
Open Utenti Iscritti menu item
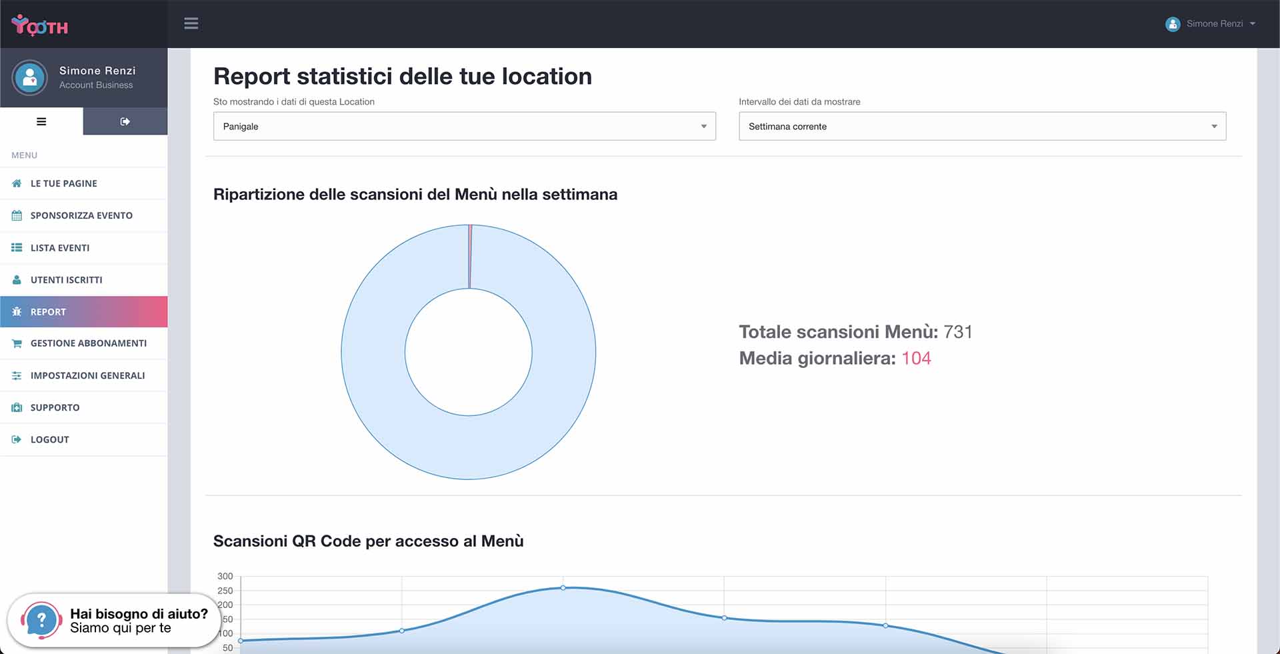83,280
